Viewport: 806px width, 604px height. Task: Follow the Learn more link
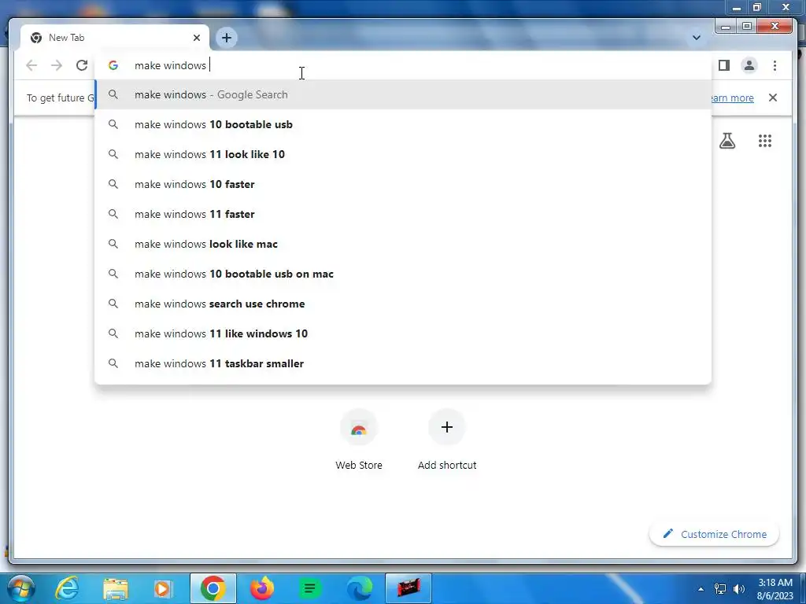(733, 98)
